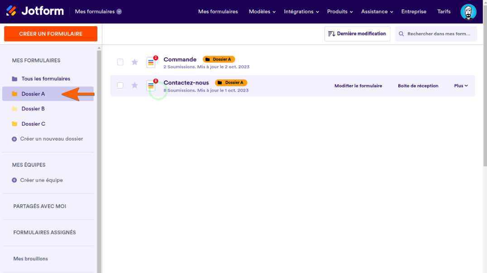Open Mes brouillons
Screen dimensions: 487x273
pyautogui.click(x=30, y=259)
